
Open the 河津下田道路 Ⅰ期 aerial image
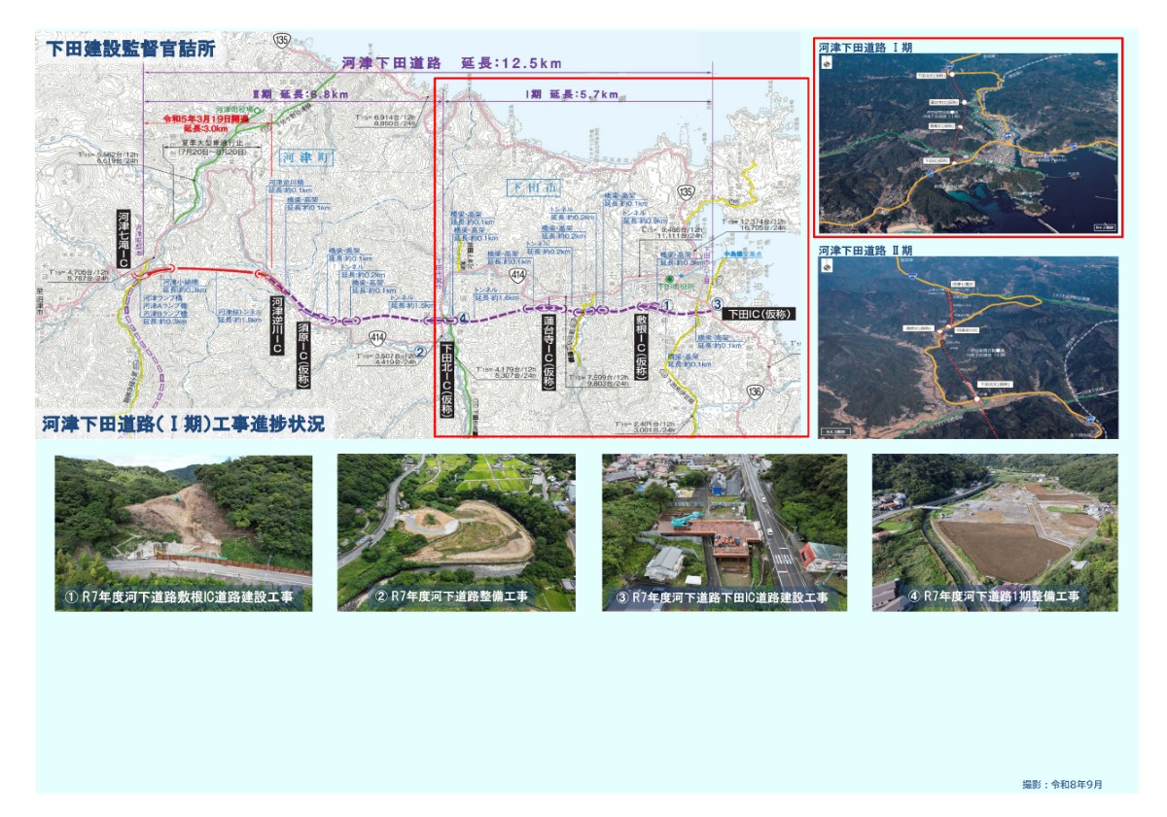(969, 142)
